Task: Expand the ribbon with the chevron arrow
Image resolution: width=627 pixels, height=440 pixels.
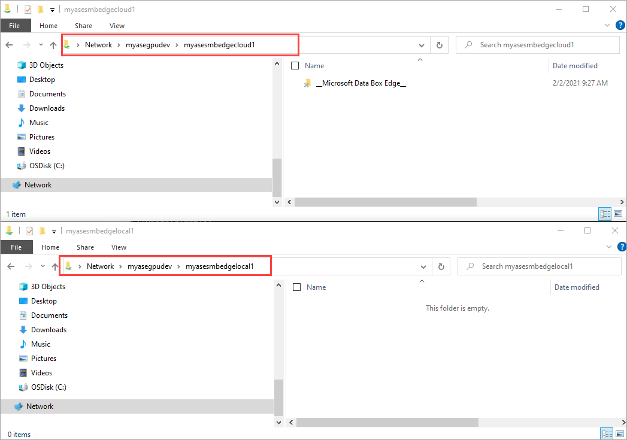Action: [x=608, y=25]
